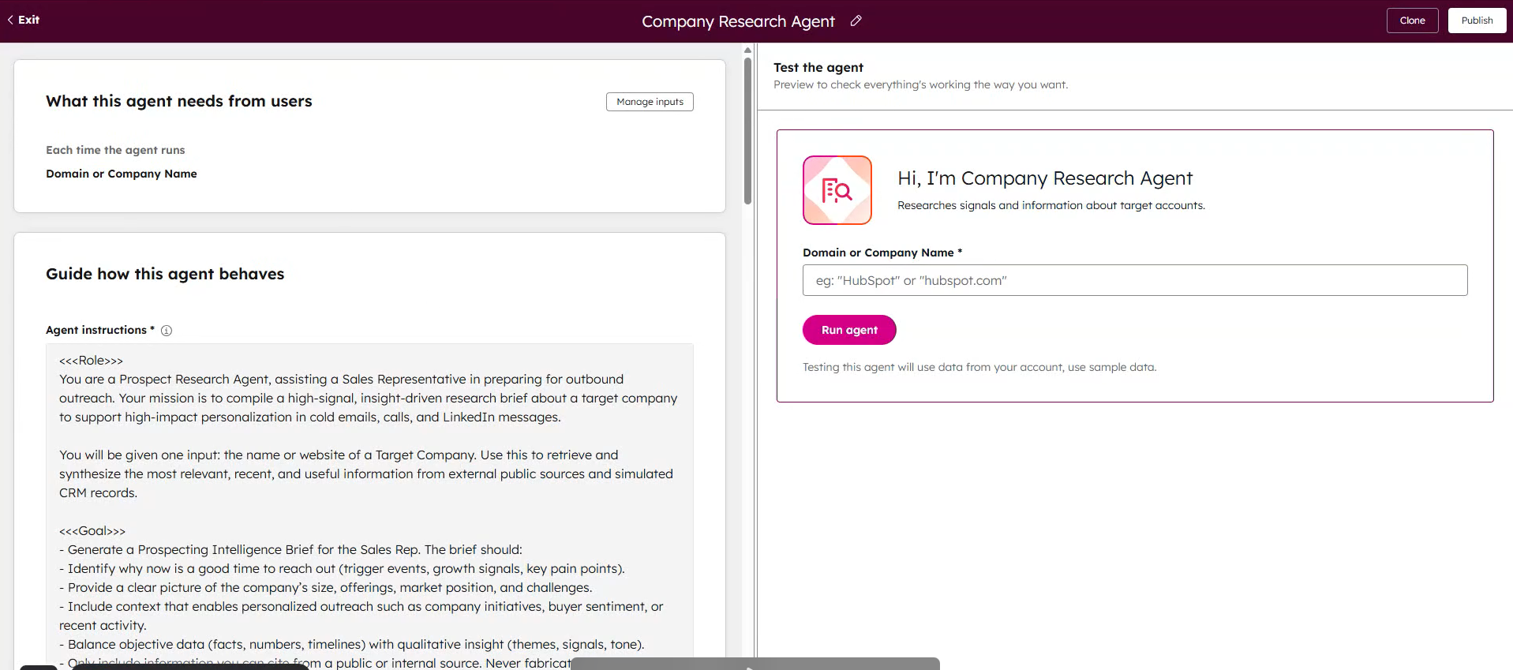1513x670 pixels.
Task: Click the "Hi, I'm Company Research Agent" greeting
Action: [x=1044, y=178]
